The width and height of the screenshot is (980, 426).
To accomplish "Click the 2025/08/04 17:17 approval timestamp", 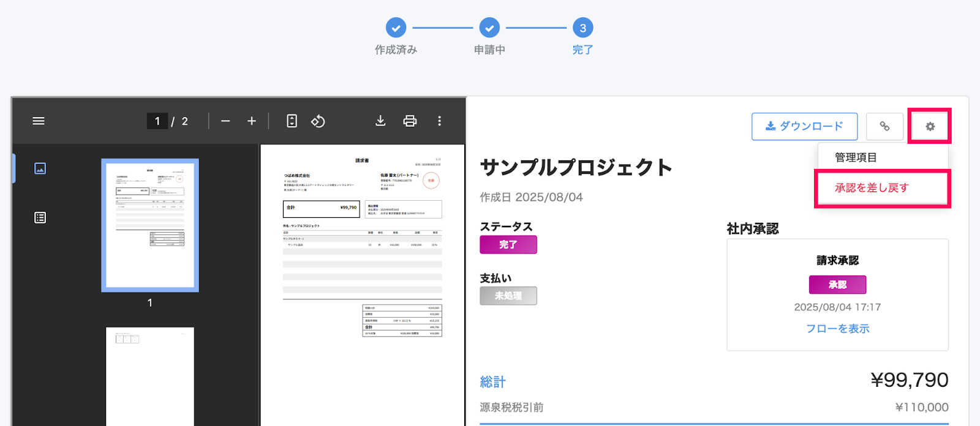I will (838, 307).
